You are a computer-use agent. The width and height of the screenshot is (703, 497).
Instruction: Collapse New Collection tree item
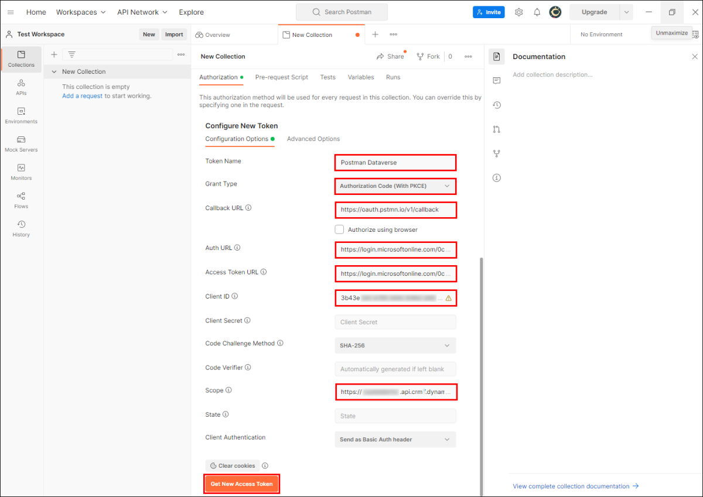point(54,71)
